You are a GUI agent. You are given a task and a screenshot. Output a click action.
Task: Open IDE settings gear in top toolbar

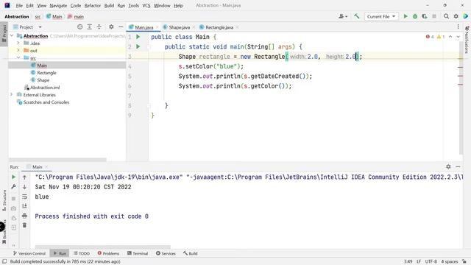[x=456, y=16]
